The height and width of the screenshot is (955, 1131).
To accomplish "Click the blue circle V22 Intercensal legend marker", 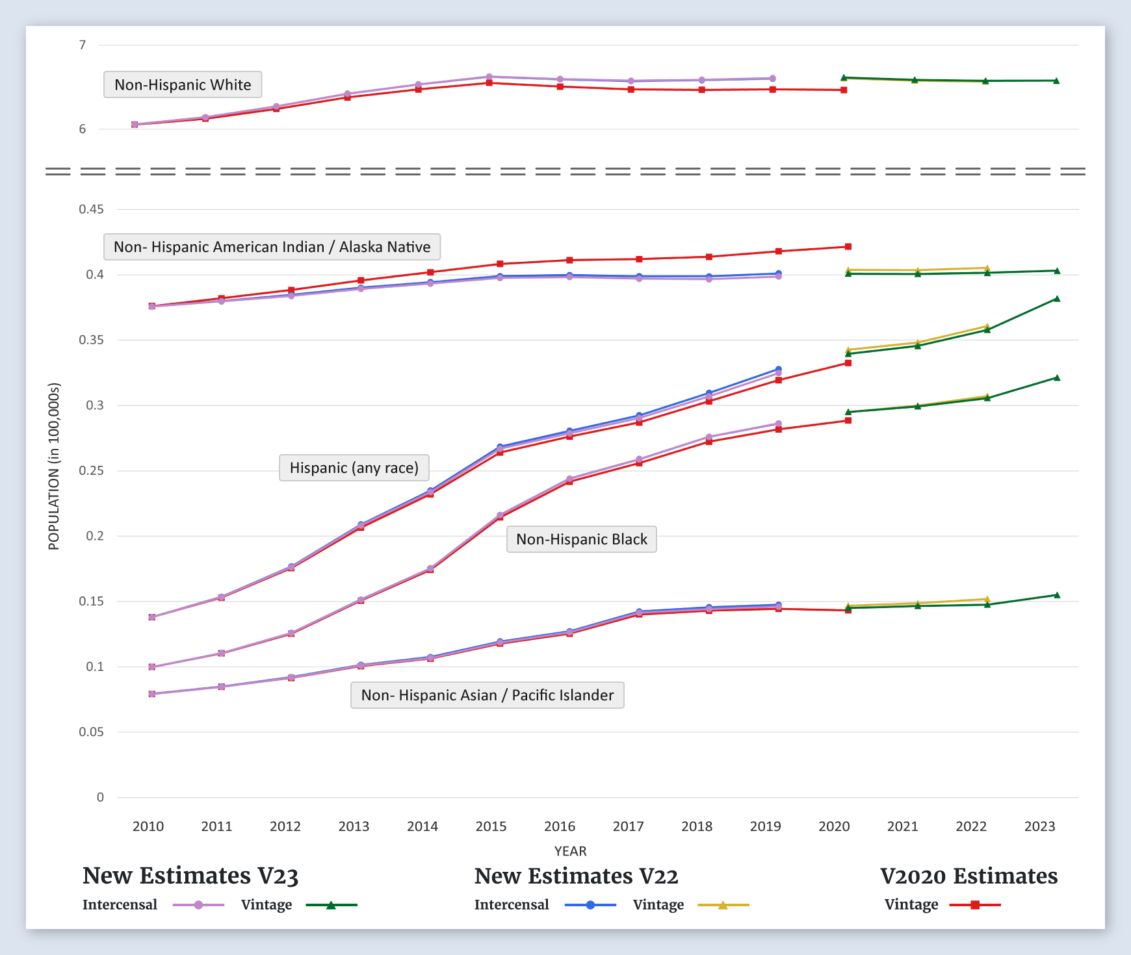I will click(x=590, y=905).
